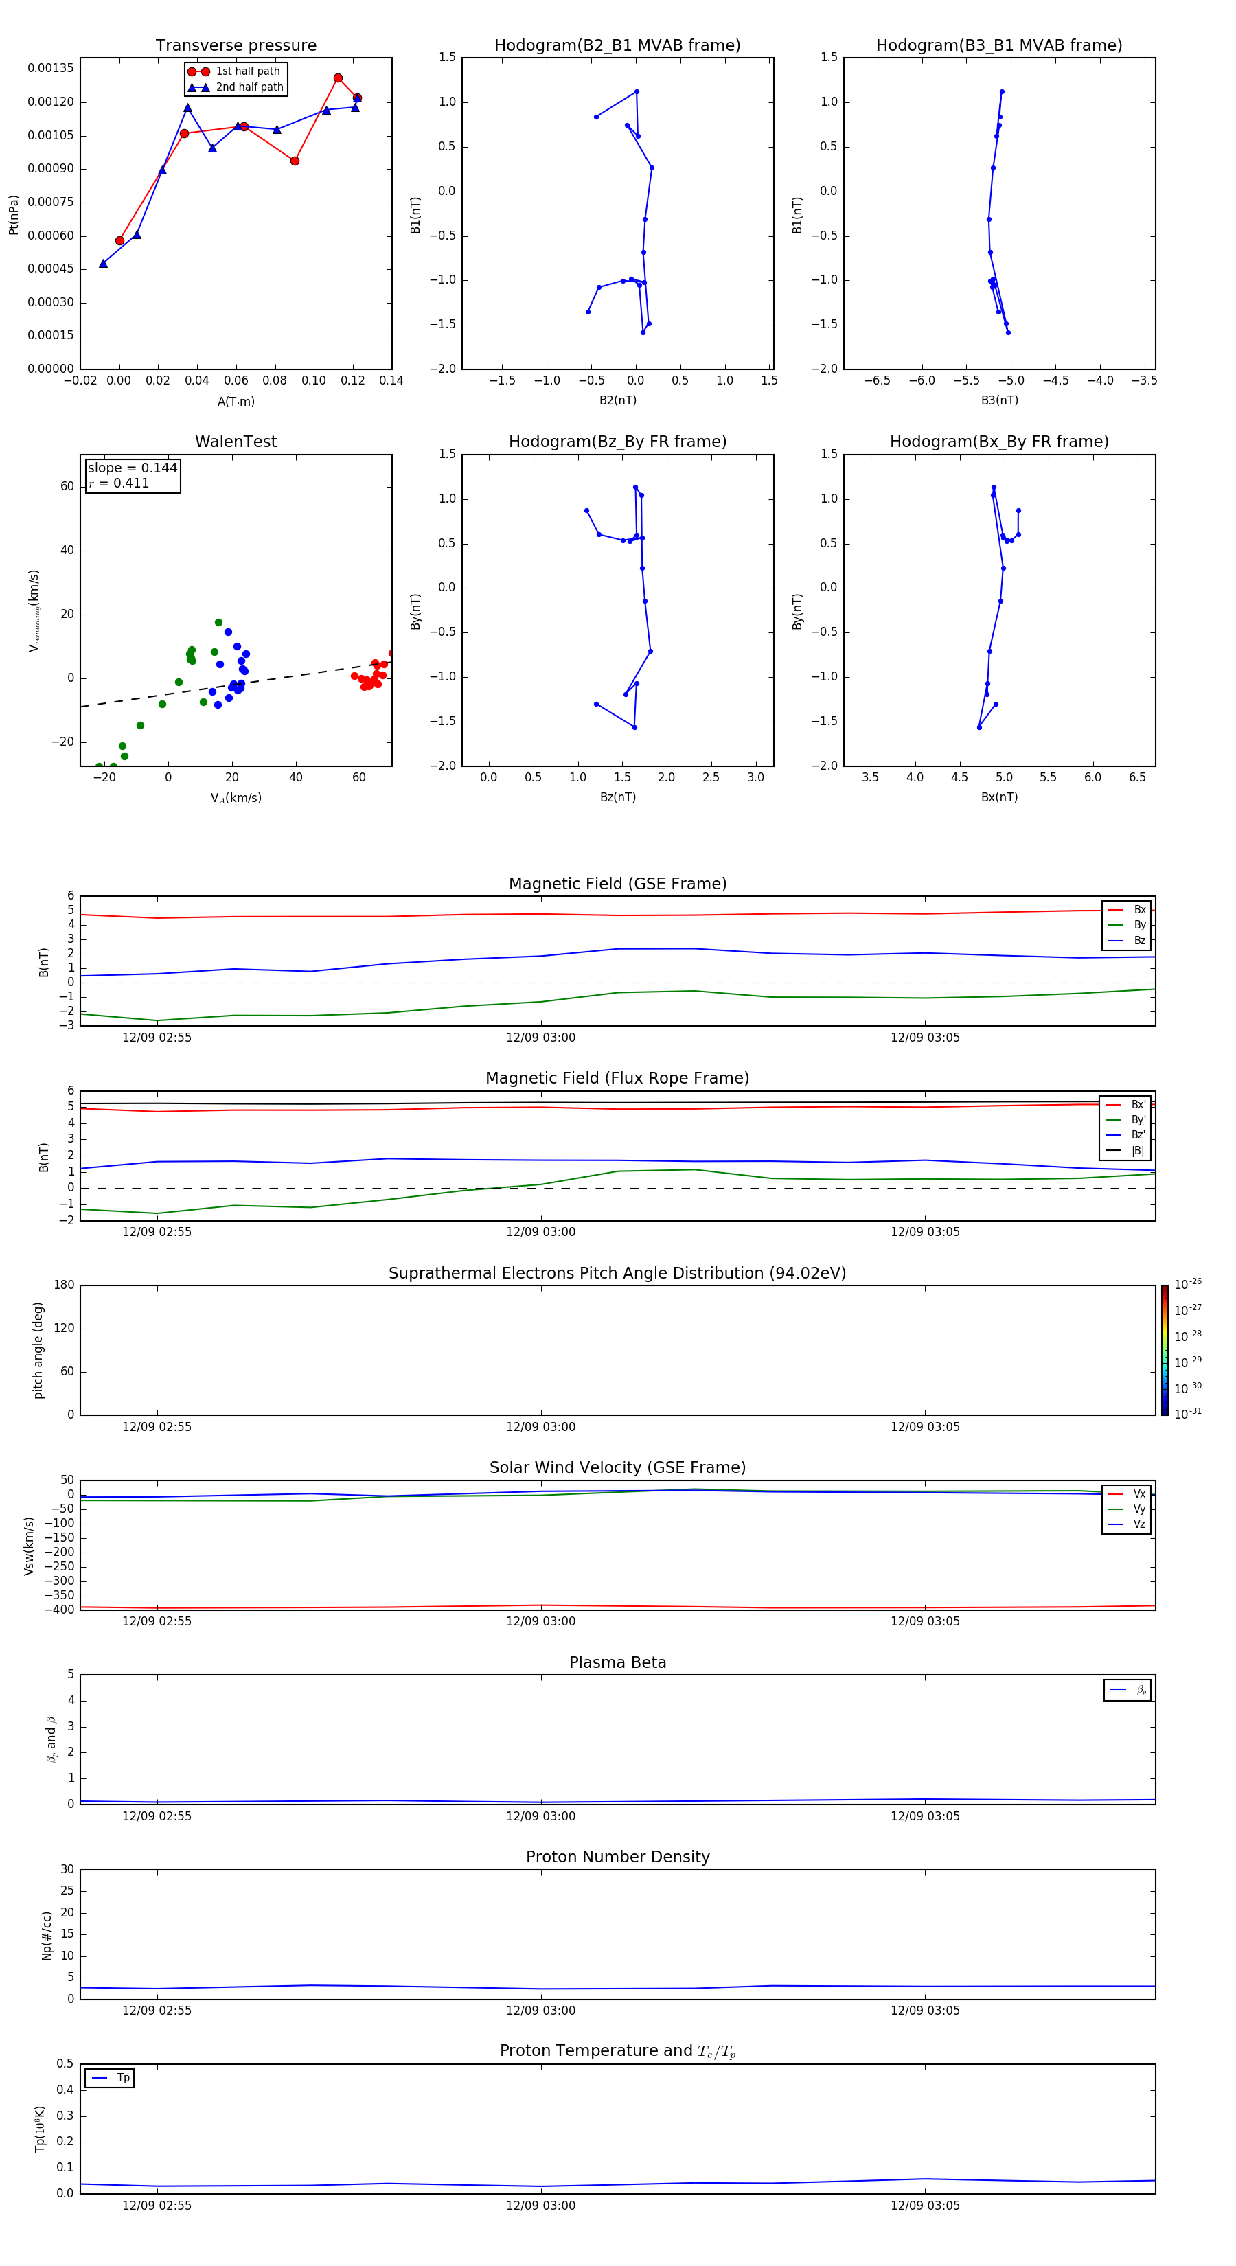Image resolution: width=1236 pixels, height=2266 pixels.
Task: Select the By entry in GSE magnetic field legend
Action: (x=1127, y=926)
